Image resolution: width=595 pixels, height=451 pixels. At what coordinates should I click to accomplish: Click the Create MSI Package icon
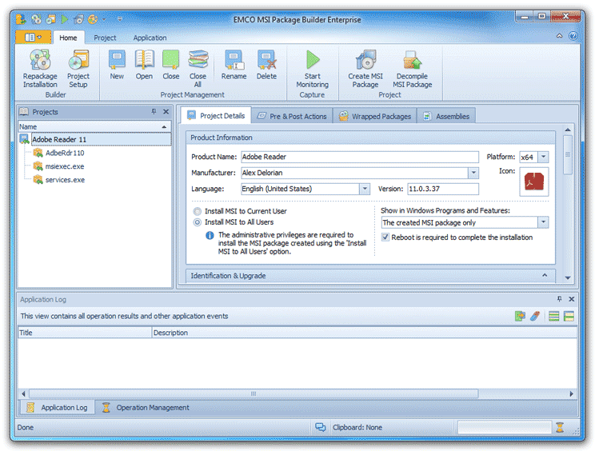click(365, 60)
